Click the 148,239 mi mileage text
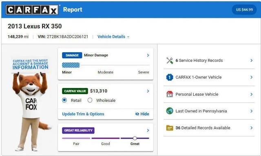The height and width of the screenshot is (156, 261). coord(18,37)
